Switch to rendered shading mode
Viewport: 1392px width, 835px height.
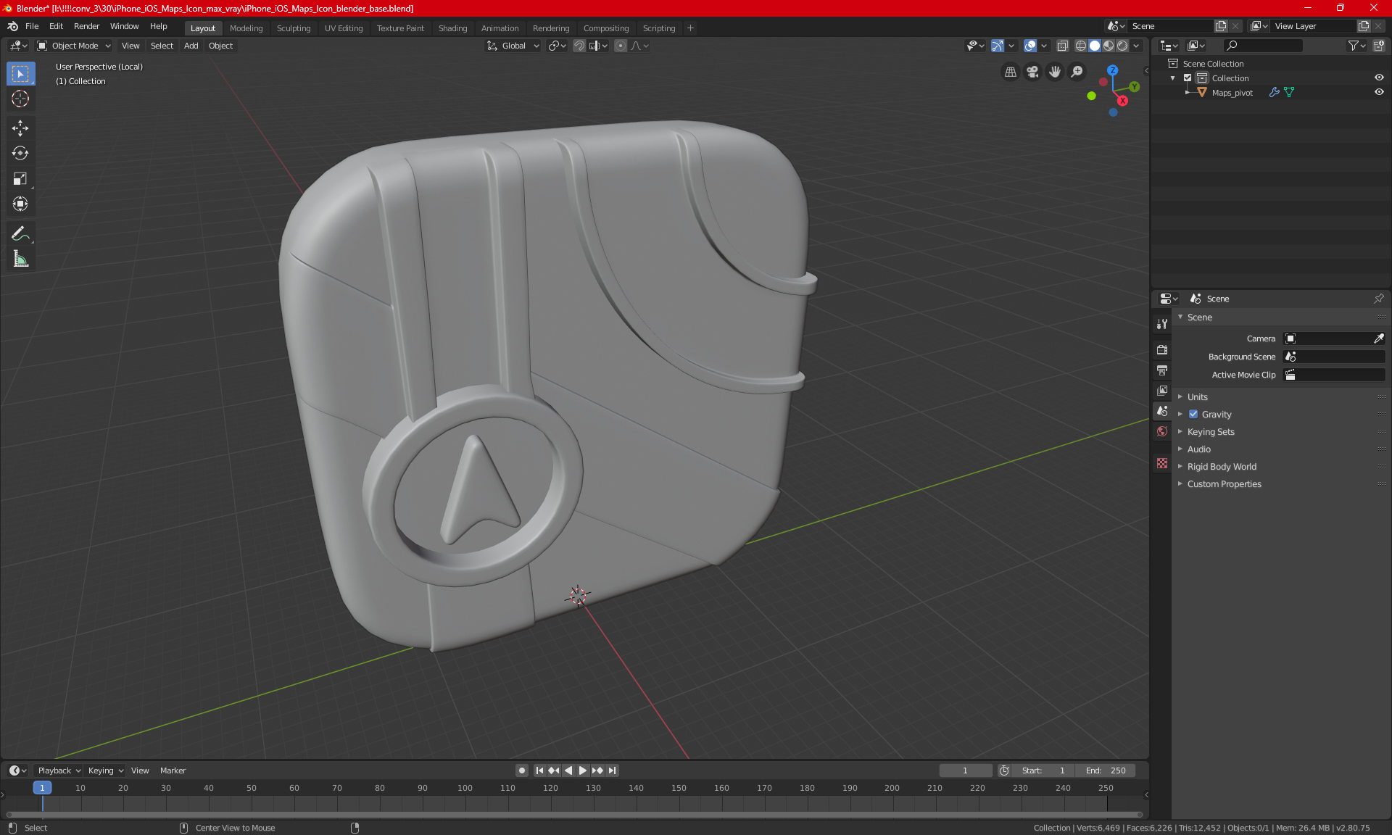point(1122,46)
